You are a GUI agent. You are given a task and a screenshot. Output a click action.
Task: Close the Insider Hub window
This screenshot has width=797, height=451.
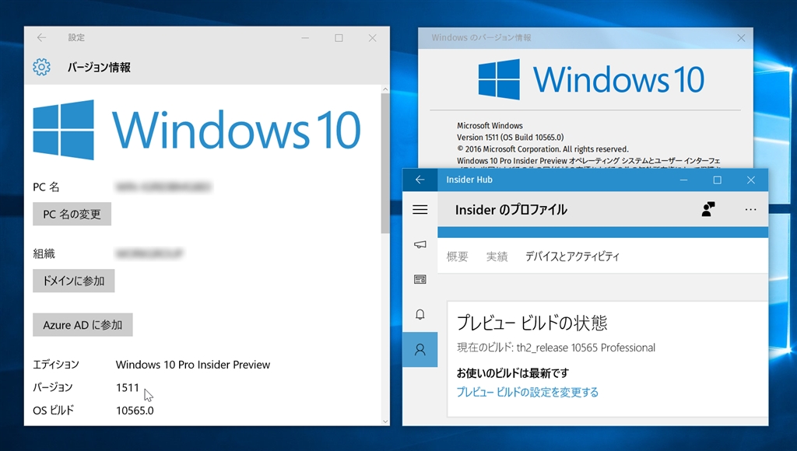pyautogui.click(x=751, y=180)
